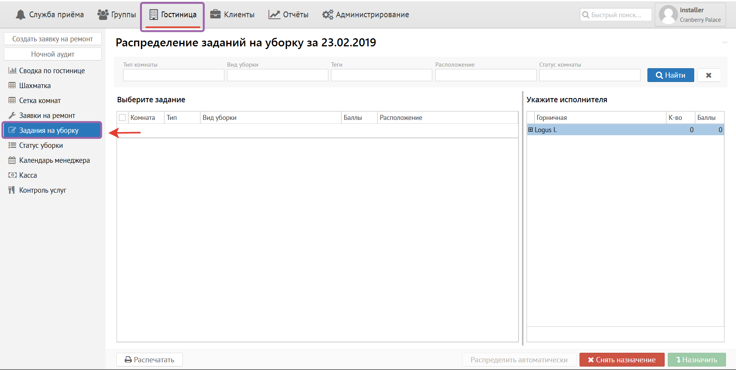Open the Группы people icon
Viewport: 736px width, 370px height.
point(103,15)
